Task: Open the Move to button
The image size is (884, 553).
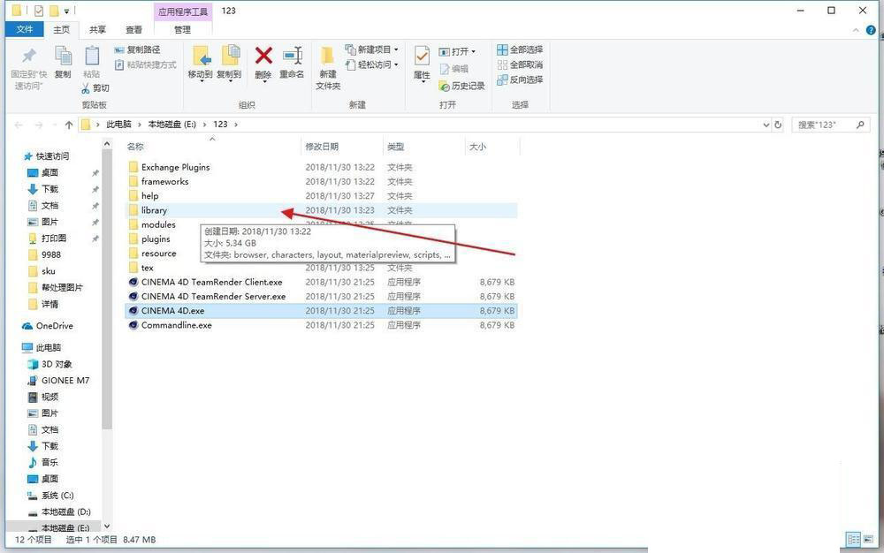Action: [x=200, y=63]
